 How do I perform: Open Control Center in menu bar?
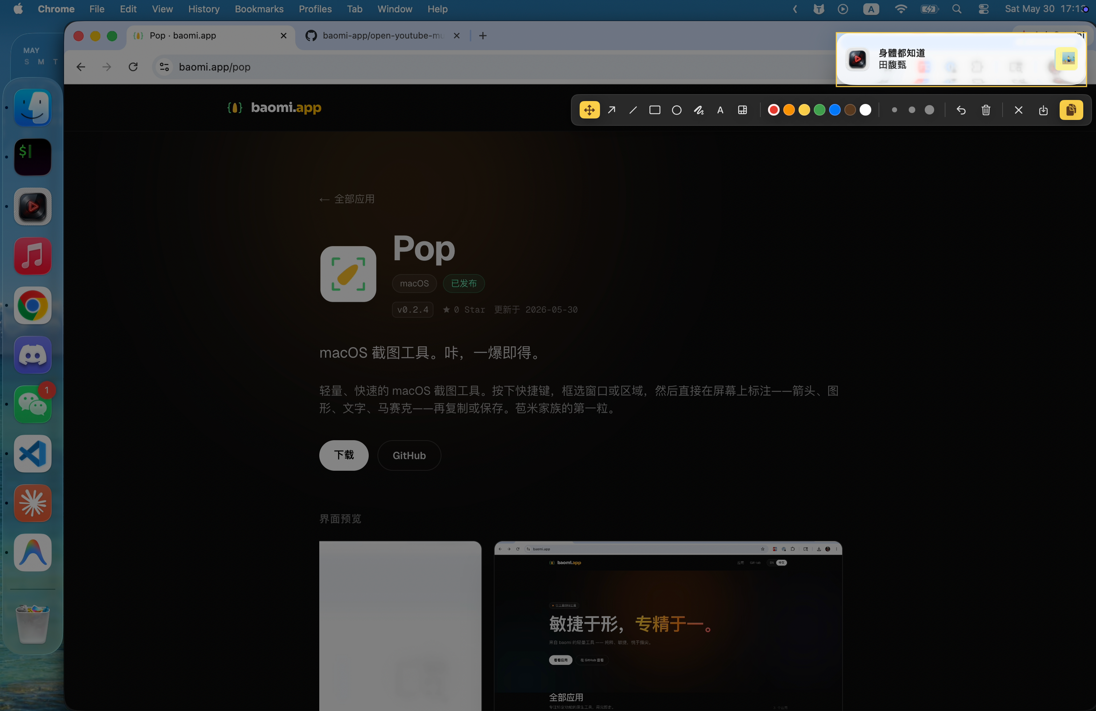[983, 9]
